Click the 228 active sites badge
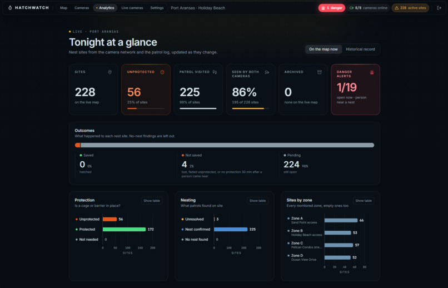The image size is (448, 288). [410, 8]
